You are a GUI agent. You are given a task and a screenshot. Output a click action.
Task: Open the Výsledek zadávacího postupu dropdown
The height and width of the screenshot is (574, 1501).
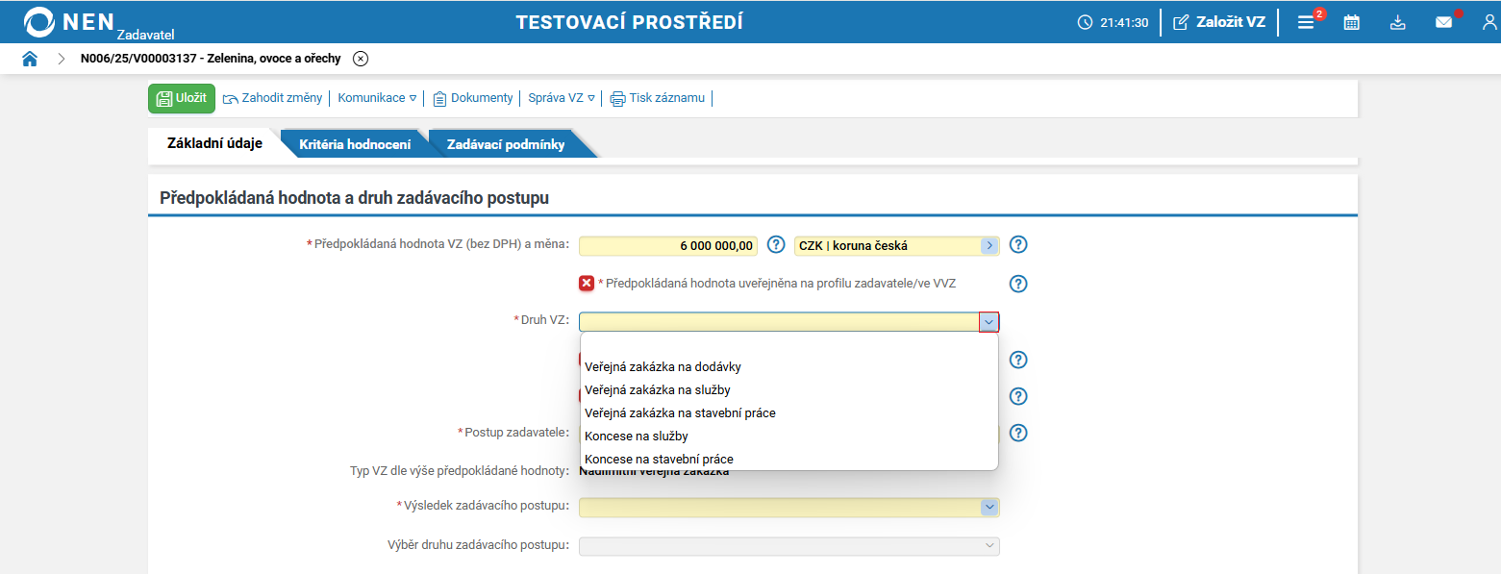click(x=988, y=507)
